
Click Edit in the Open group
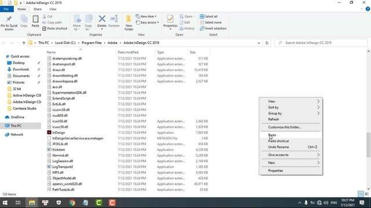tap(185, 23)
